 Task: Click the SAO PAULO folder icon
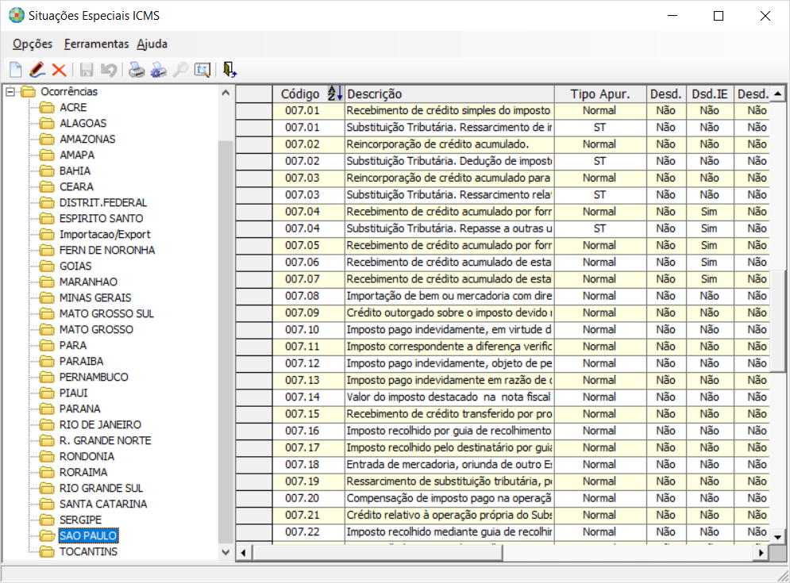47,535
